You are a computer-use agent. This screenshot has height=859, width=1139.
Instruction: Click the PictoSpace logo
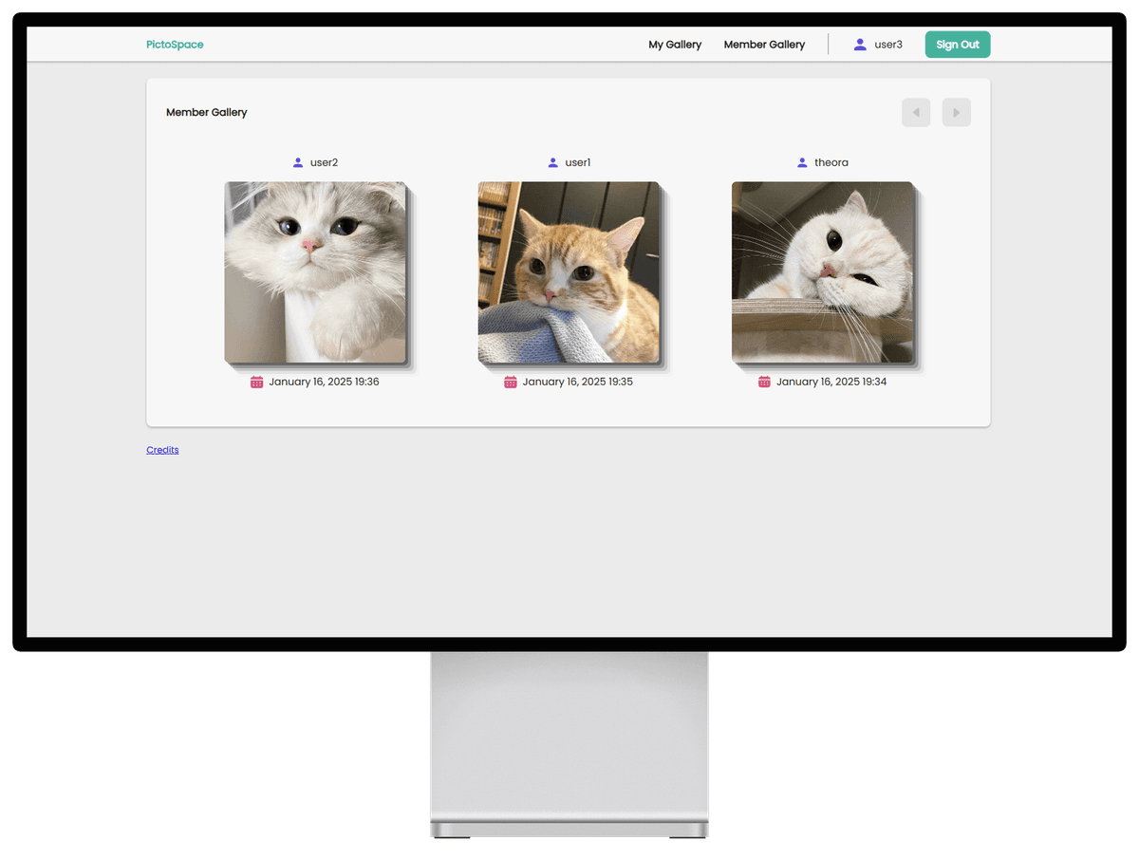(x=175, y=44)
